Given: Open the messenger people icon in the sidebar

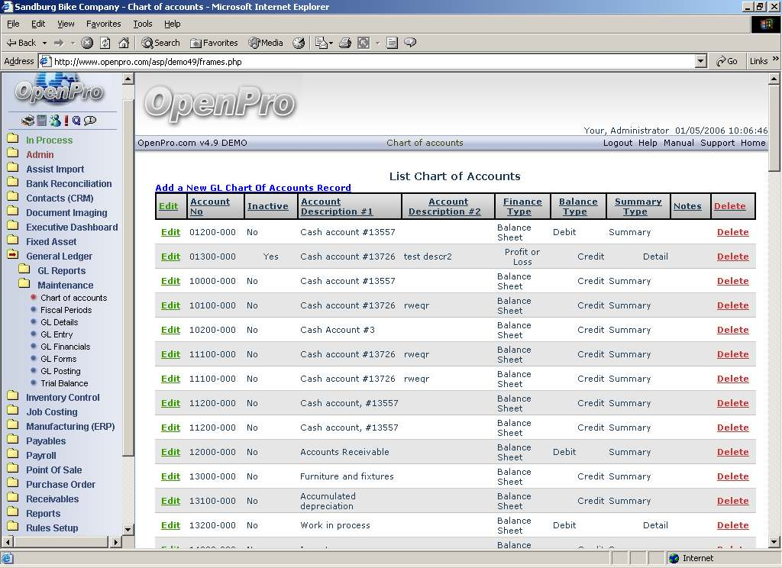Looking at the screenshot, I should 55,121.
